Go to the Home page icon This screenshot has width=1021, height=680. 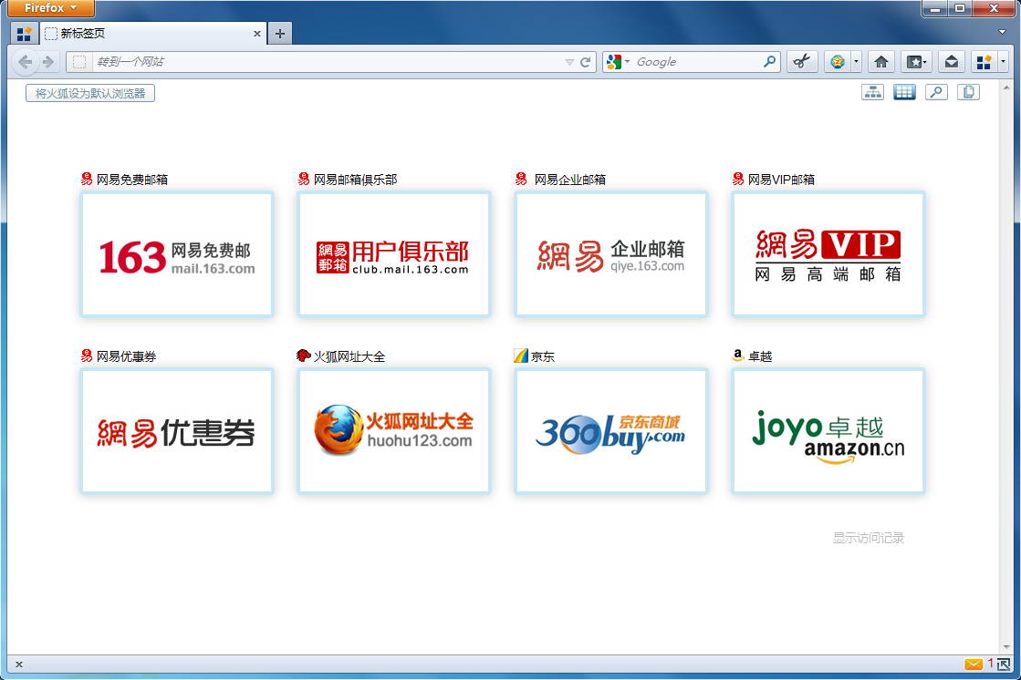click(880, 62)
